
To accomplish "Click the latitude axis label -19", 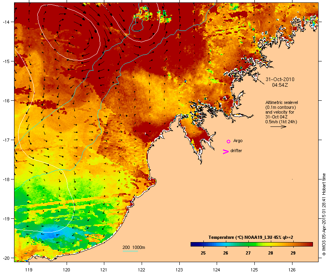I will [6, 219].
